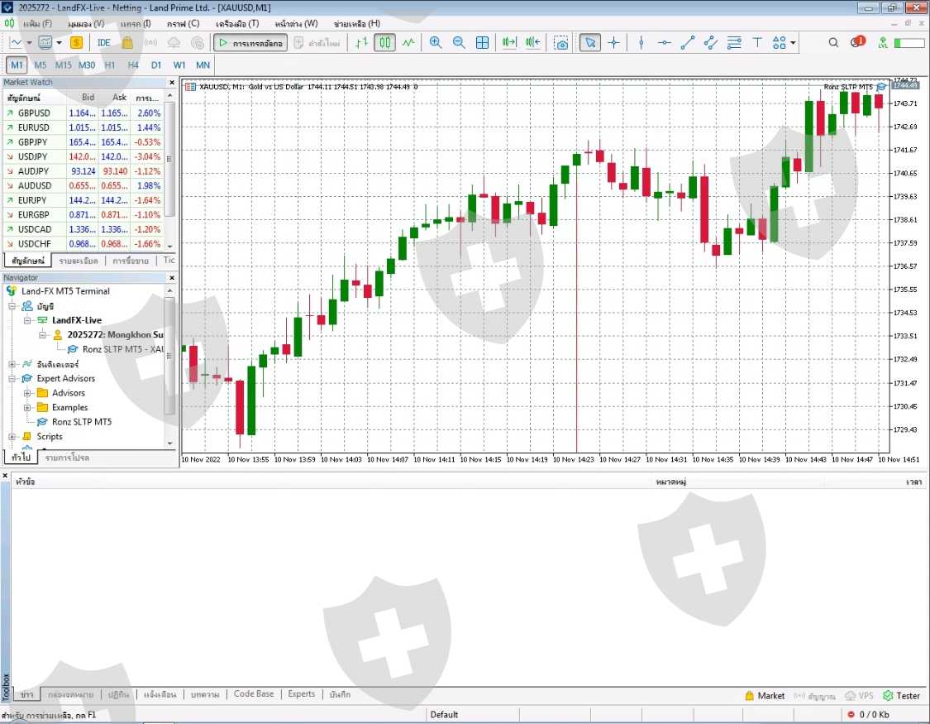Toggle the candlestick chart type button
Screen dimensions: 930x724
coord(384,43)
